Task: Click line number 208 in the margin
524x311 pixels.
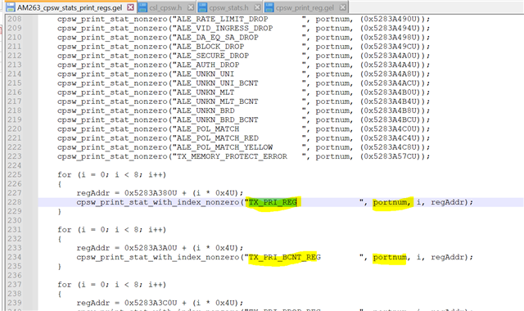Action: coord(15,19)
